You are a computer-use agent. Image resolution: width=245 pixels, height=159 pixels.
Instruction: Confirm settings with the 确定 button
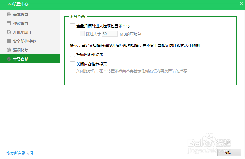point(229,152)
